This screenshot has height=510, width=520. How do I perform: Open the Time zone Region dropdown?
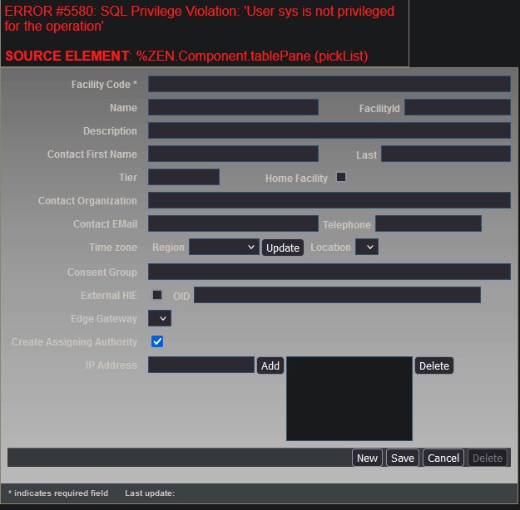tap(224, 248)
